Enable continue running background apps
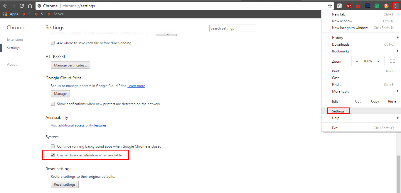Viewport: 401px width, 193px height. 53,146
